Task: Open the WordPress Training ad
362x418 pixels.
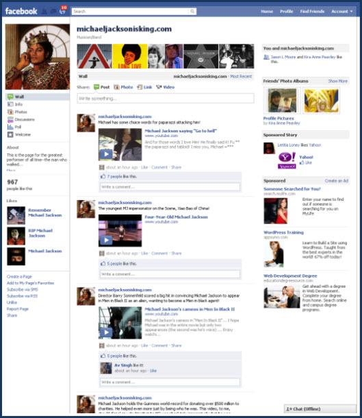Action: (283, 232)
